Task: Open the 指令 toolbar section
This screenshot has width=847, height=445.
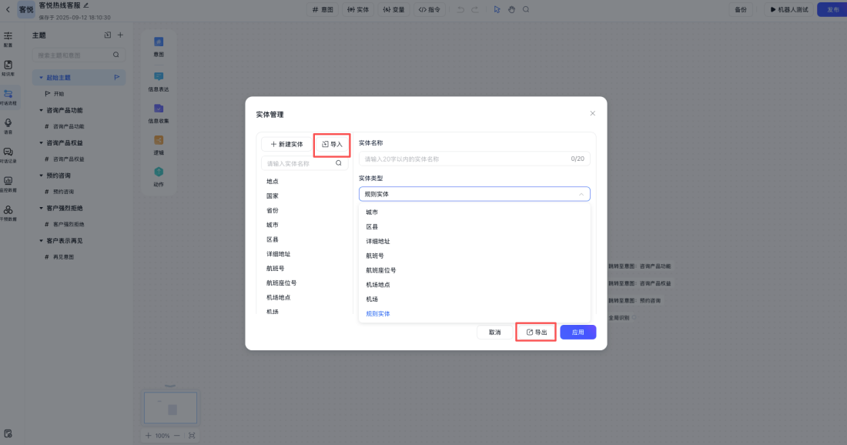Action: pyautogui.click(x=430, y=9)
